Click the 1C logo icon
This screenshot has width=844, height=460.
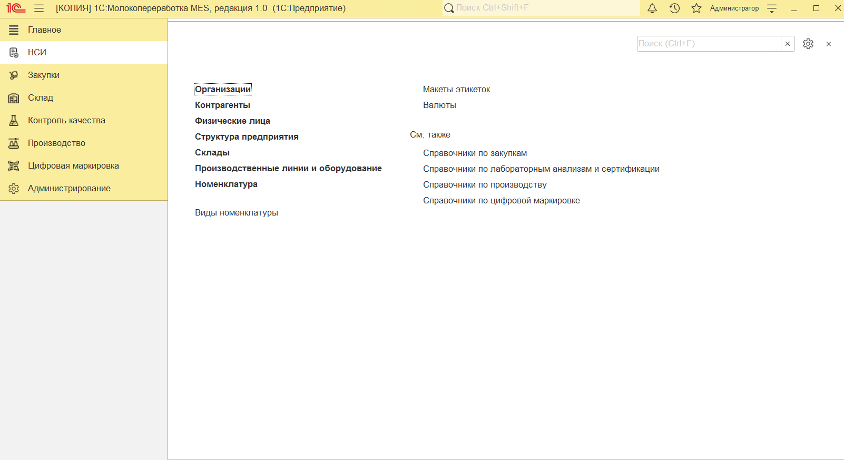click(16, 8)
